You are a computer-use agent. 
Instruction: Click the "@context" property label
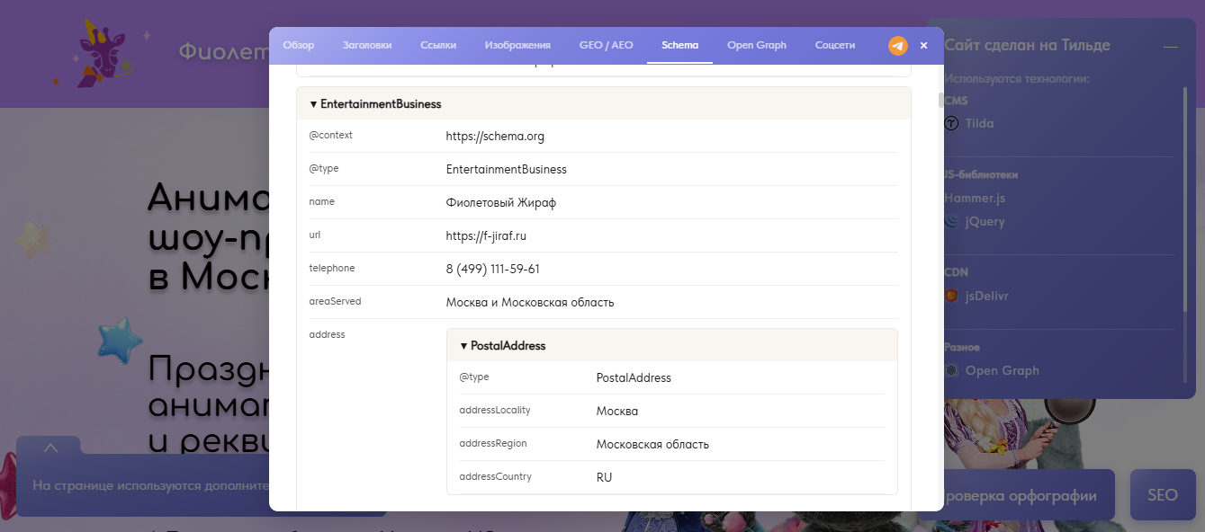330,135
